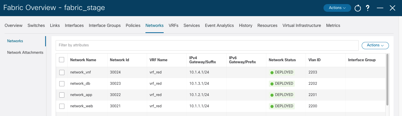This screenshot has width=402, height=116.
Task: Click network ID 30022
Action: 115,95
